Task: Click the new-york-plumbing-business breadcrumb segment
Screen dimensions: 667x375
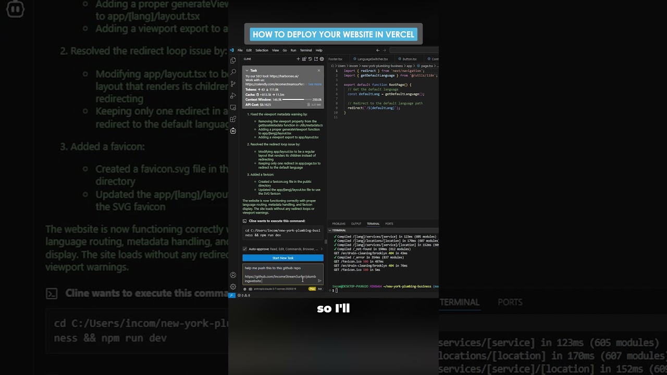Action: coord(382,66)
